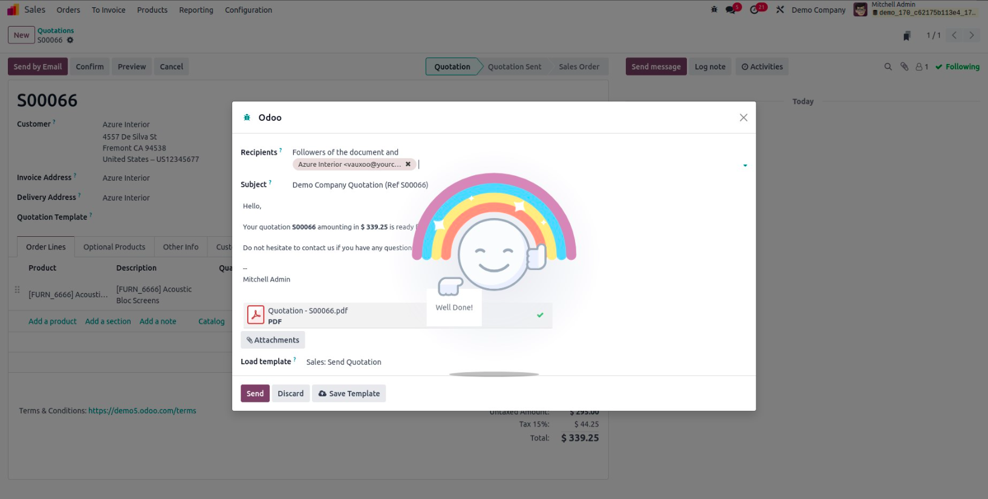
Task: Click the Azure Interior customer name
Action: pos(126,124)
